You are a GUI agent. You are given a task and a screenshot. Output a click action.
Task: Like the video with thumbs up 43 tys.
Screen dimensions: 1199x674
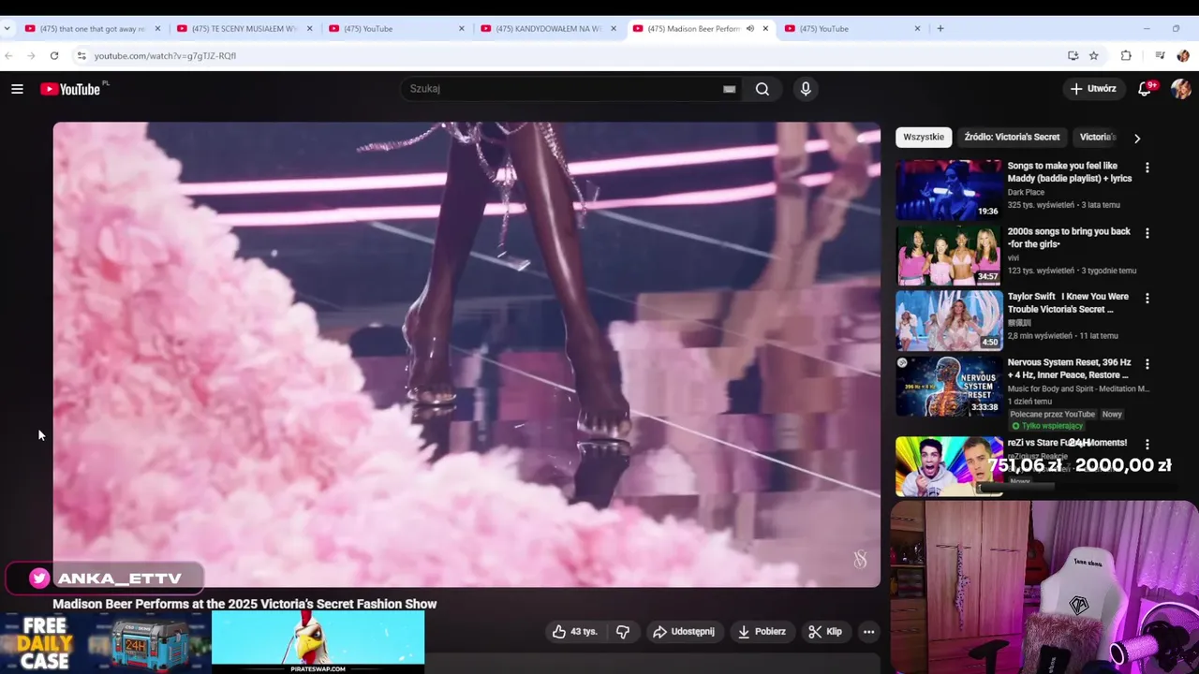[574, 632]
